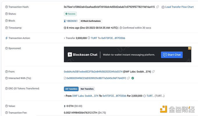The height and width of the screenshot is (116, 198).
Task: Click the Transaction Hash help icon
Action: pos(6,7)
